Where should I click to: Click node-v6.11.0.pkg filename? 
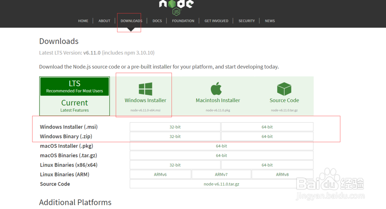point(218,110)
